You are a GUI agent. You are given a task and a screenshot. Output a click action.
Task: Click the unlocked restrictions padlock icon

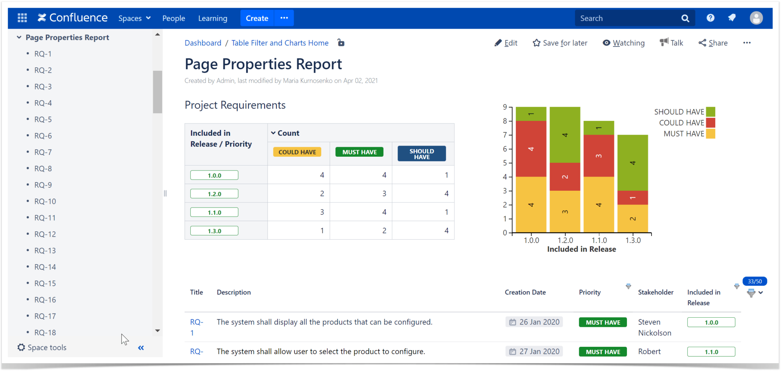340,42
